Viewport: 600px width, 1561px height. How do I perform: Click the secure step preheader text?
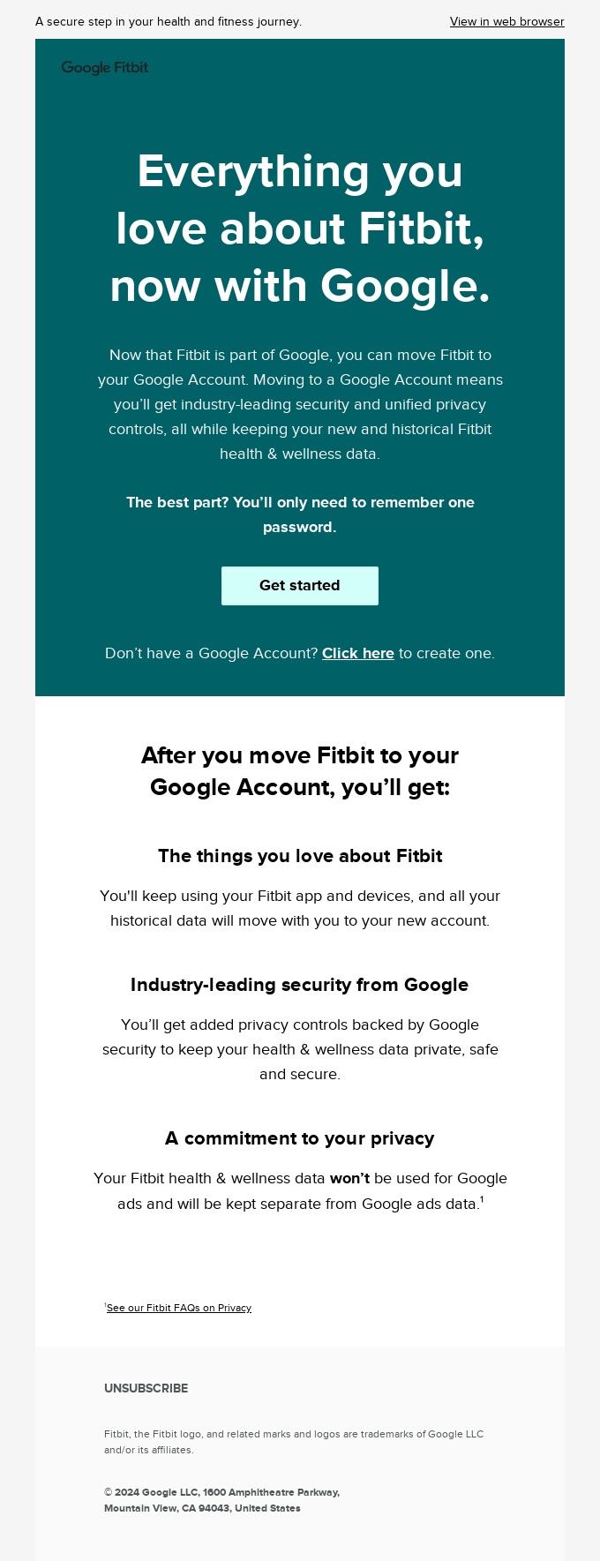pyautogui.click(x=168, y=21)
